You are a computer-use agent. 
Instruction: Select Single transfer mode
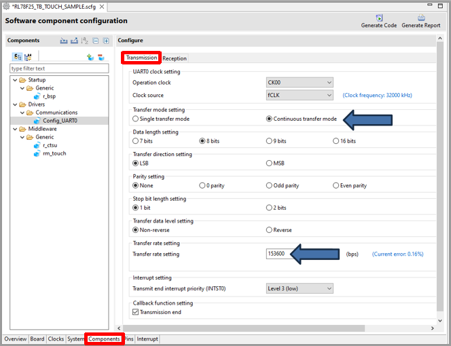coord(136,119)
